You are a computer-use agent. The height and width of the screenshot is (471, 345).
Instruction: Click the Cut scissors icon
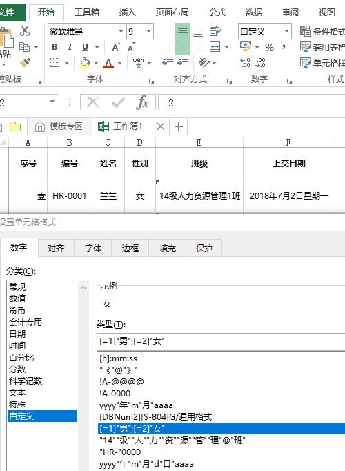25,31
